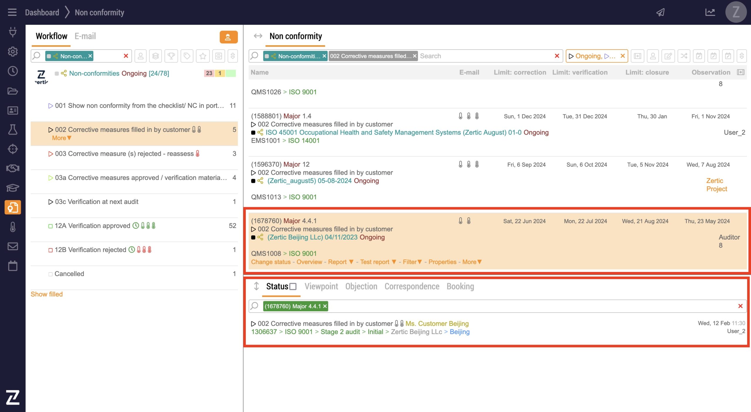Image resolution: width=751 pixels, height=412 pixels.
Task: Open the clock history sidebar icon
Action: (x=13, y=71)
